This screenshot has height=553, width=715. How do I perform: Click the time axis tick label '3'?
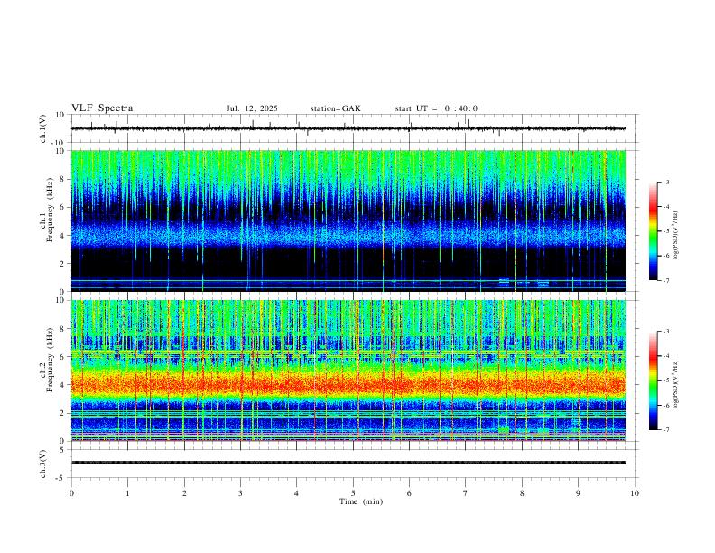point(240,493)
